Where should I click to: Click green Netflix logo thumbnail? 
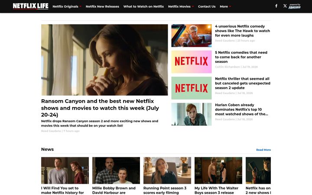192,88
